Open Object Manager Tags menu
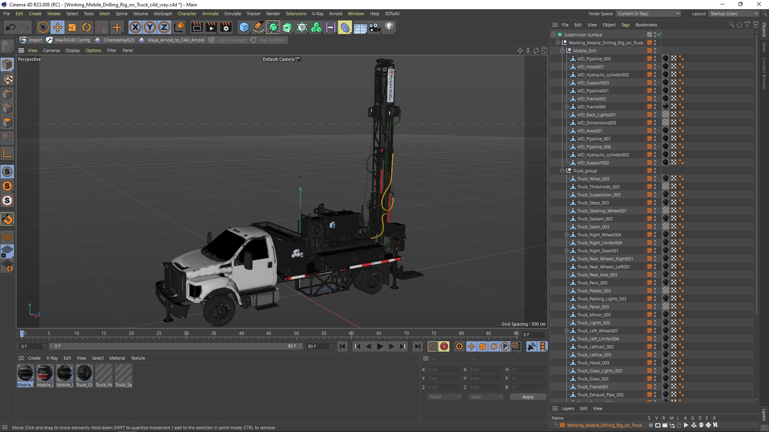This screenshot has width=769, height=432. [625, 25]
